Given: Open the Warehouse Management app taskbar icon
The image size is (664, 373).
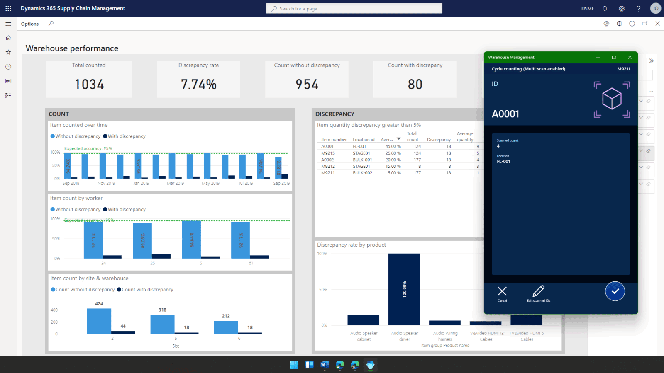Looking at the screenshot, I should click(370, 365).
